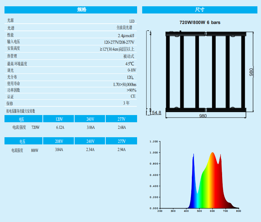The image size is (261, 222).
Task: Select the 3 年 warranty value
Action: coord(126,103)
